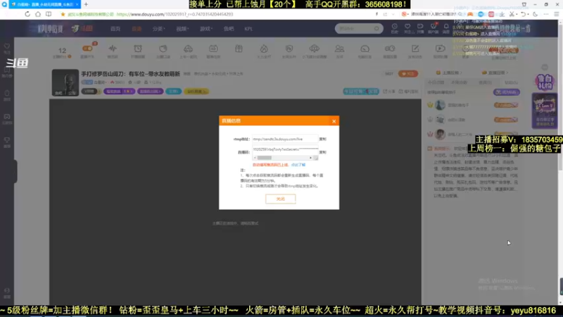This screenshot has width=563, height=317.
Task: Open the third contribution tab in the right panel
Action: [x=485, y=82]
